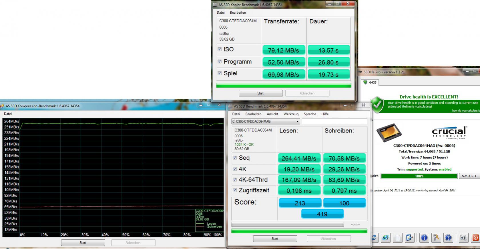480x249 pixels.
Task: Uncheck the Spiel test checkbox
Action: 220,73
